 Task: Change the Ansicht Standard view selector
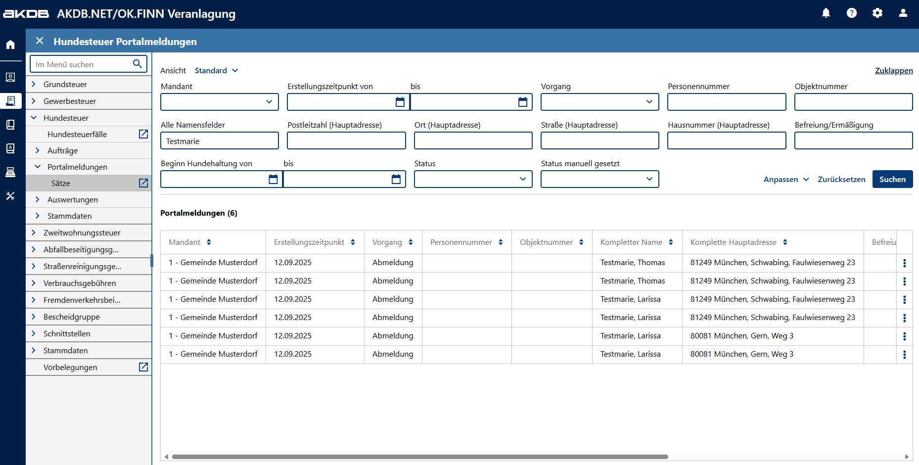click(x=217, y=71)
